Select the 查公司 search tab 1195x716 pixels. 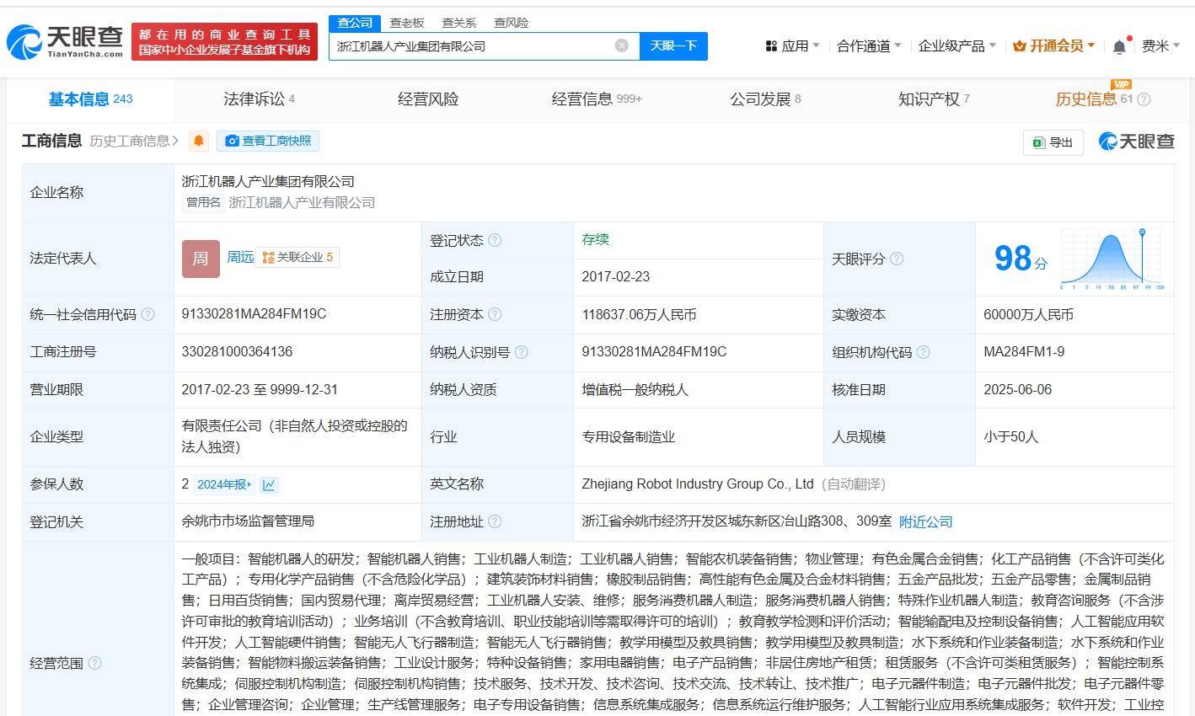(355, 23)
